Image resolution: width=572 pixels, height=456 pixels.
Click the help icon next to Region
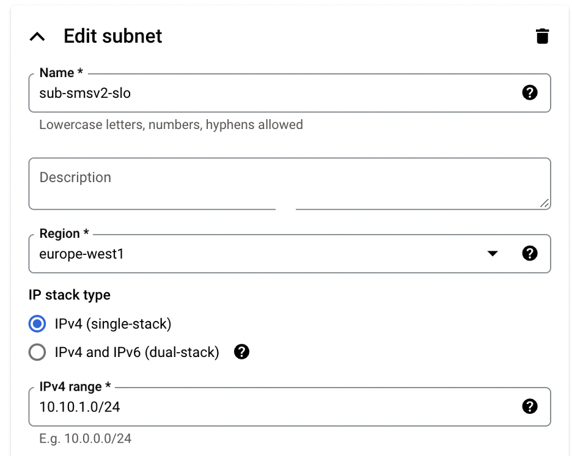coord(530,253)
